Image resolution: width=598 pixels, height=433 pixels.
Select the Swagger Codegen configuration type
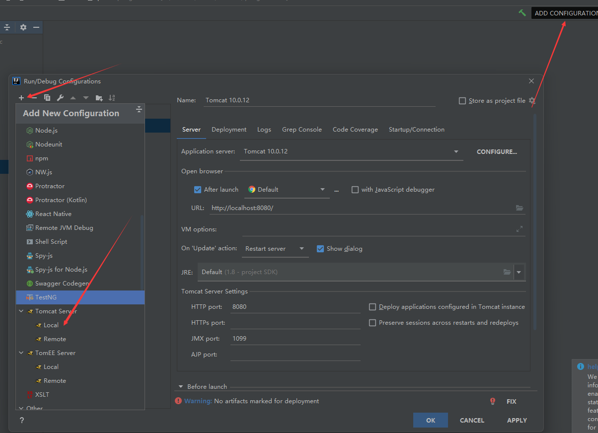[80, 284]
